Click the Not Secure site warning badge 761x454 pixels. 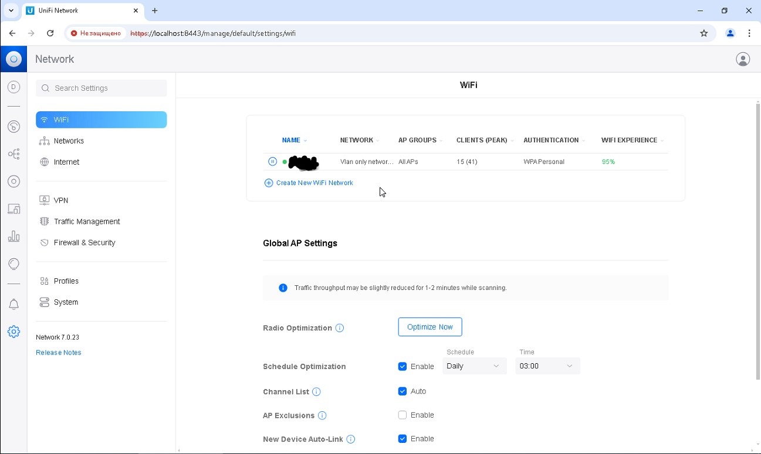click(x=96, y=33)
